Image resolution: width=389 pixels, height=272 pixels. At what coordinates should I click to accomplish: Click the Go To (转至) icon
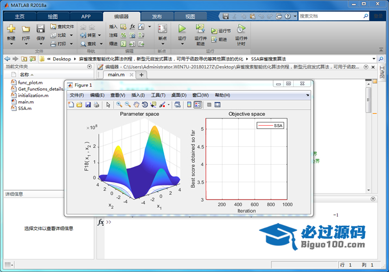click(x=83, y=35)
